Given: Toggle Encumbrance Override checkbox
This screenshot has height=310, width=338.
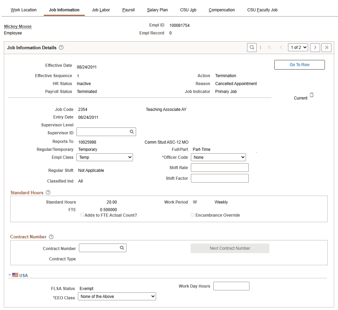Looking at the screenshot, I should (193, 215).
